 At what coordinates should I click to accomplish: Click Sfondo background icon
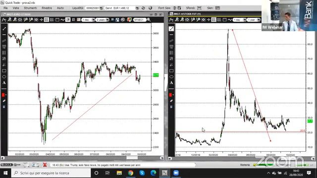[199, 8]
